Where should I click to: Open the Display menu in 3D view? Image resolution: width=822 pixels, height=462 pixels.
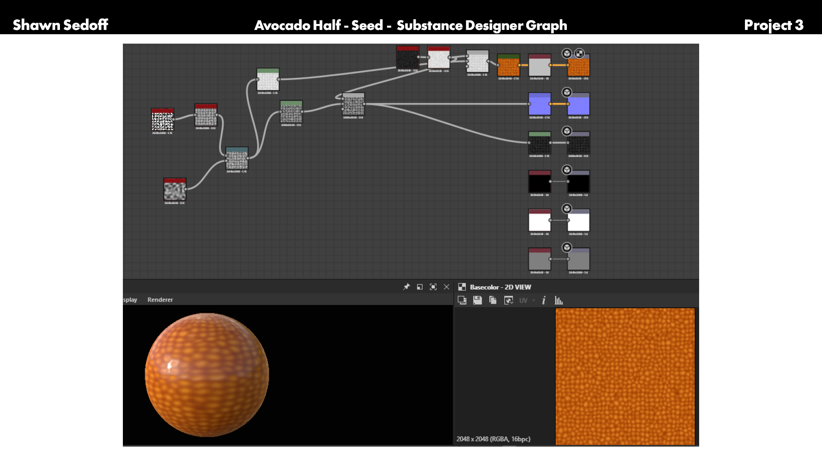click(130, 300)
